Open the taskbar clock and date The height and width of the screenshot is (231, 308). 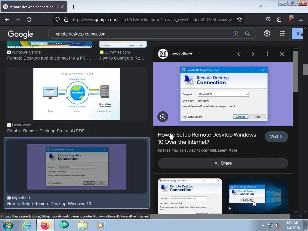293,225
